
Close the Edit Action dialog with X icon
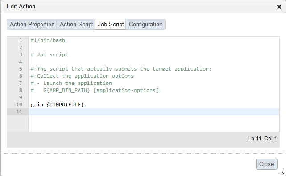click(x=279, y=7)
